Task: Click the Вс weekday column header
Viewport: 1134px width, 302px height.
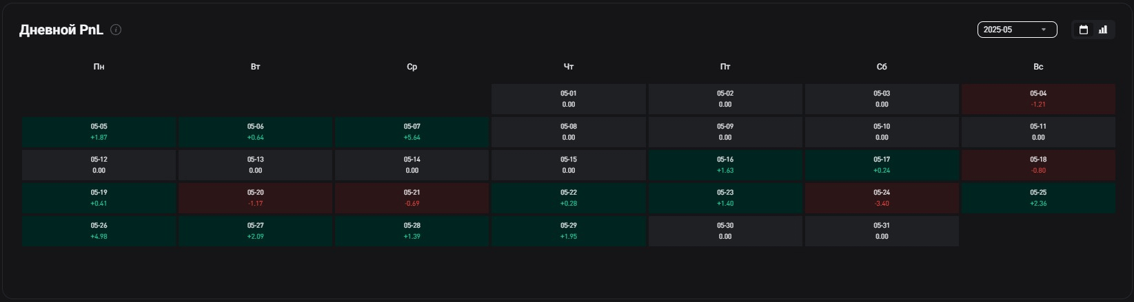Action: tap(1037, 67)
